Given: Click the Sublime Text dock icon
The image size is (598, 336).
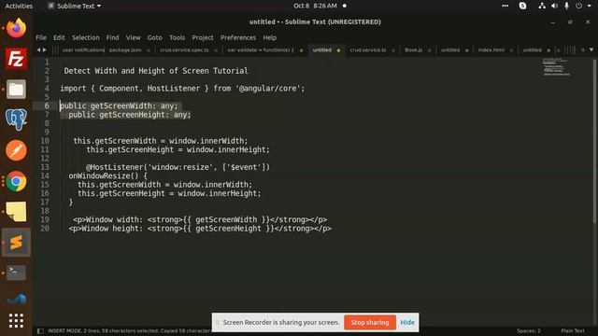Looking at the screenshot, I should click(16, 243).
